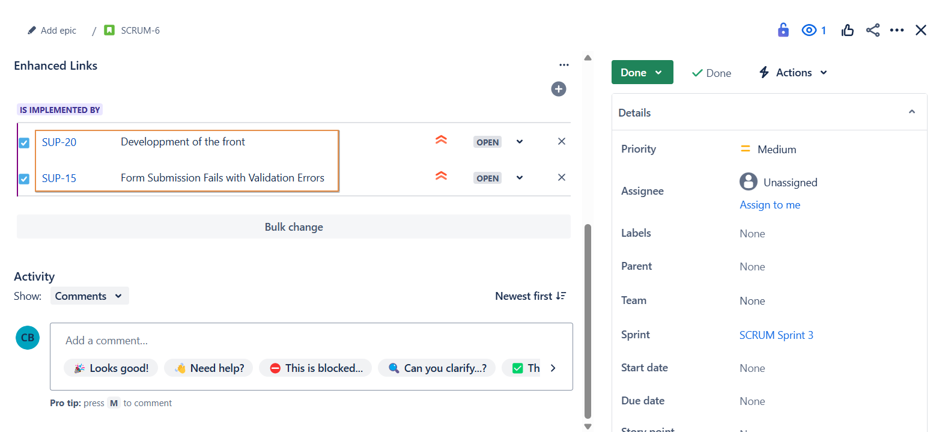
Task: Click the lock restriction icon
Action: [783, 30]
